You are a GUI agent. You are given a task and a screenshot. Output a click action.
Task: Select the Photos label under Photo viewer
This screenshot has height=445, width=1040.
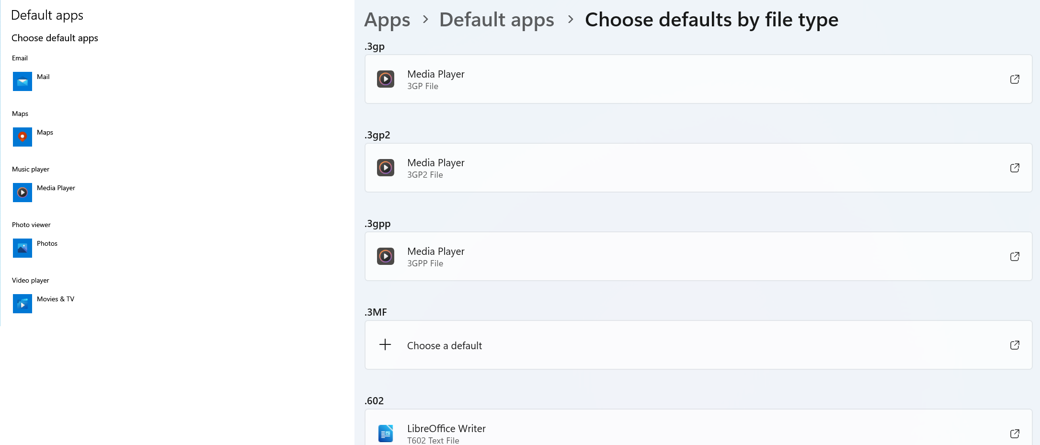coord(47,243)
